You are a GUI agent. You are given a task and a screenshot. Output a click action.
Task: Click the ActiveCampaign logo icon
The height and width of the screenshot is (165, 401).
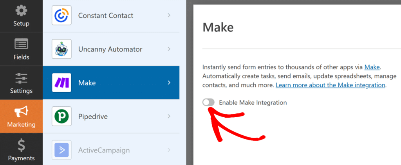[61, 150]
